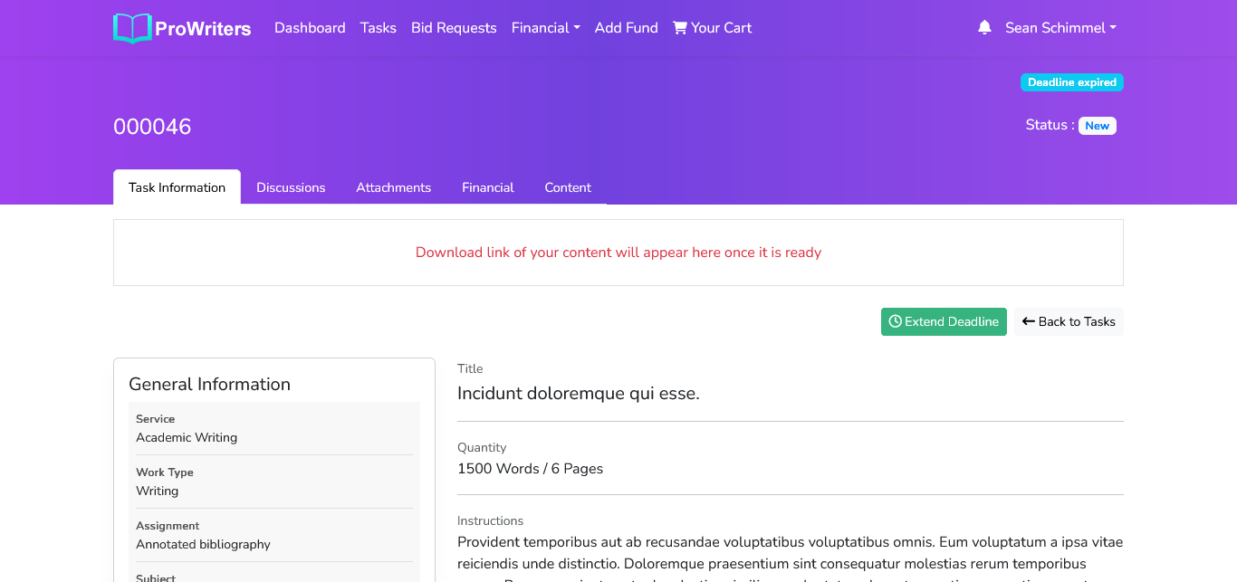The width and height of the screenshot is (1237, 582).
Task: Click the New status badge
Action: click(x=1097, y=126)
